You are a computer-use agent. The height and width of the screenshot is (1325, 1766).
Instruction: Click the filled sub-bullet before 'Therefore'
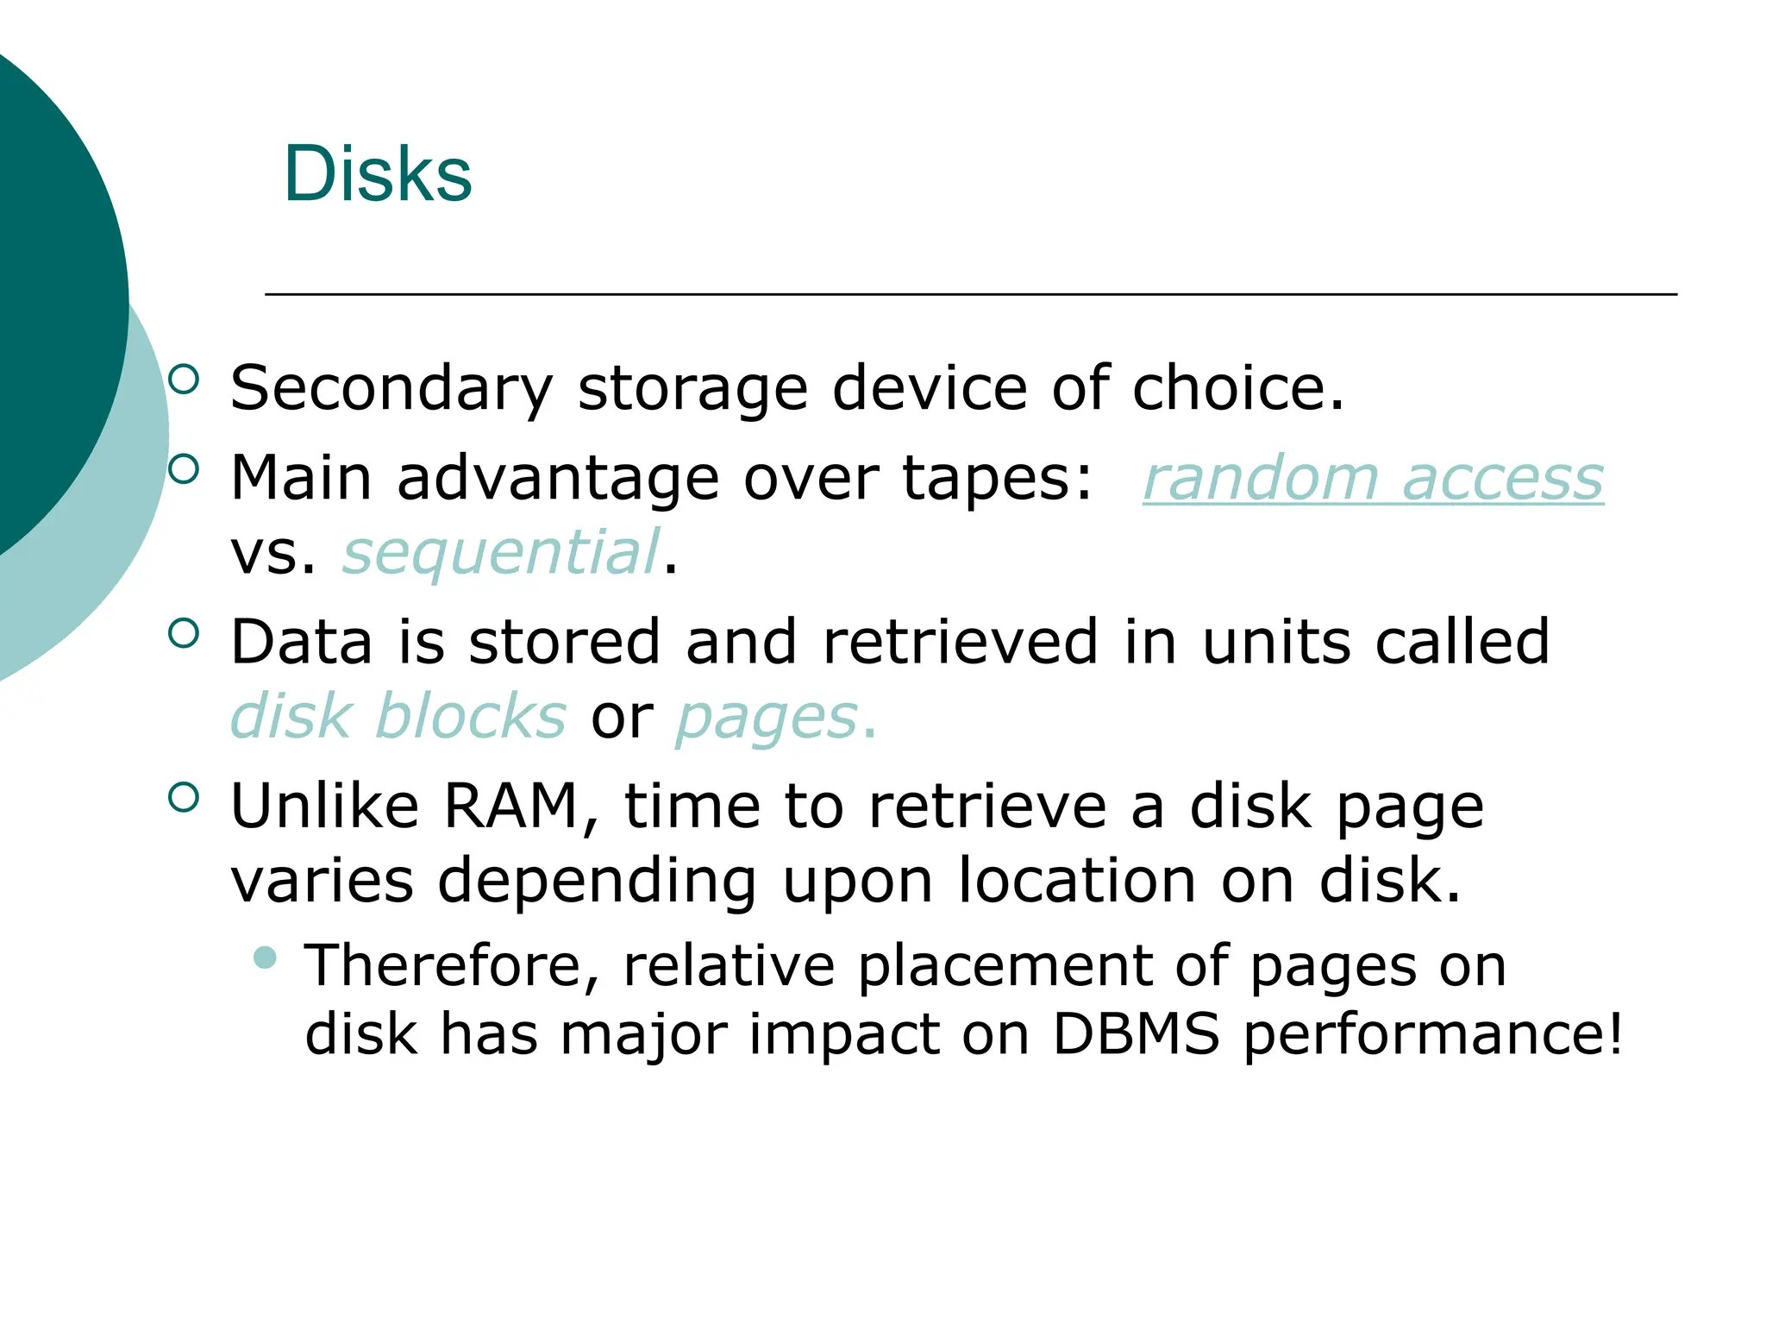click(x=266, y=958)
